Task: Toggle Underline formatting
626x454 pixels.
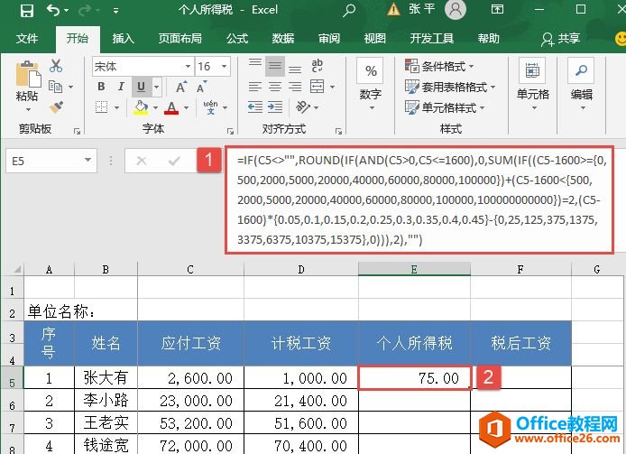Action: (142, 87)
